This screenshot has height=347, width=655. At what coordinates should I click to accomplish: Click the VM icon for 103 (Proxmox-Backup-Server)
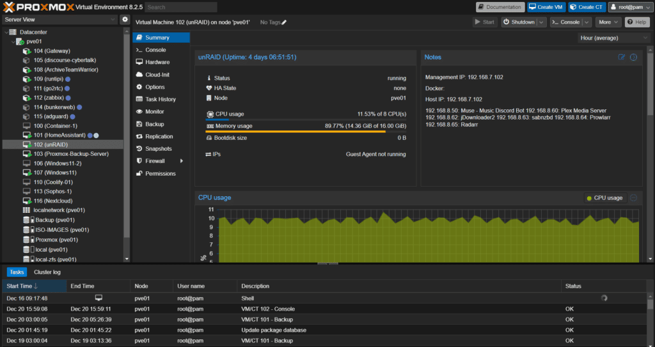(27, 154)
